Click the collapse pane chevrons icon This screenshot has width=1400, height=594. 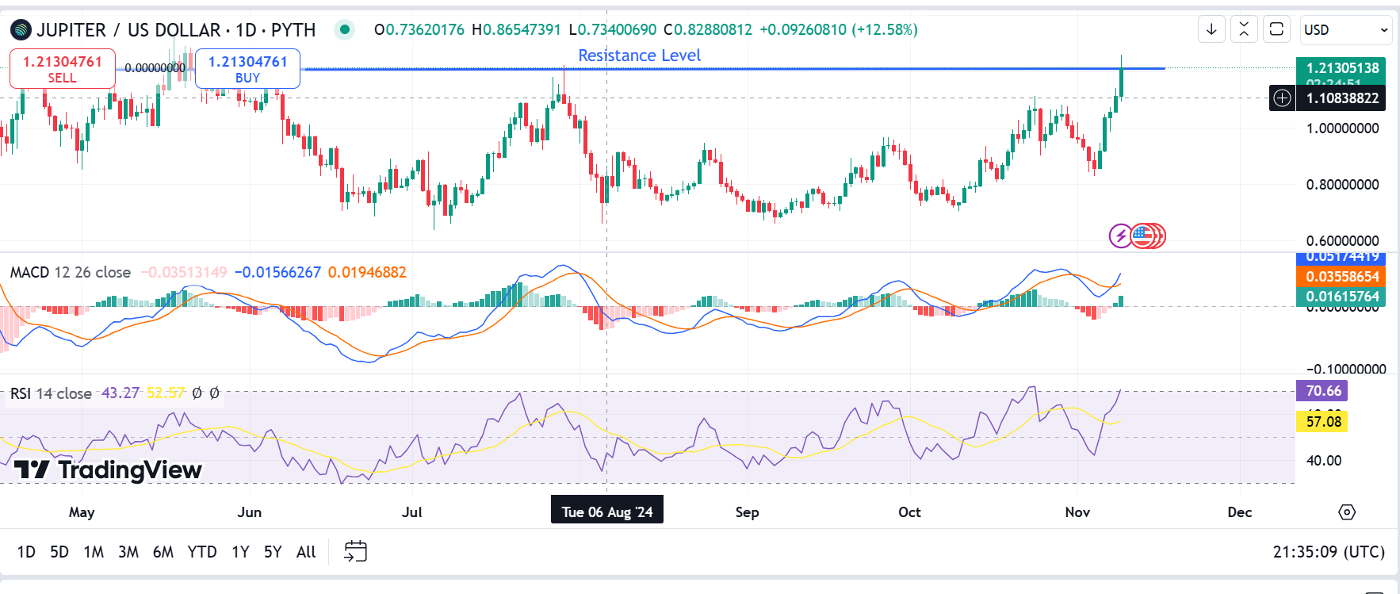pyautogui.click(x=1244, y=29)
